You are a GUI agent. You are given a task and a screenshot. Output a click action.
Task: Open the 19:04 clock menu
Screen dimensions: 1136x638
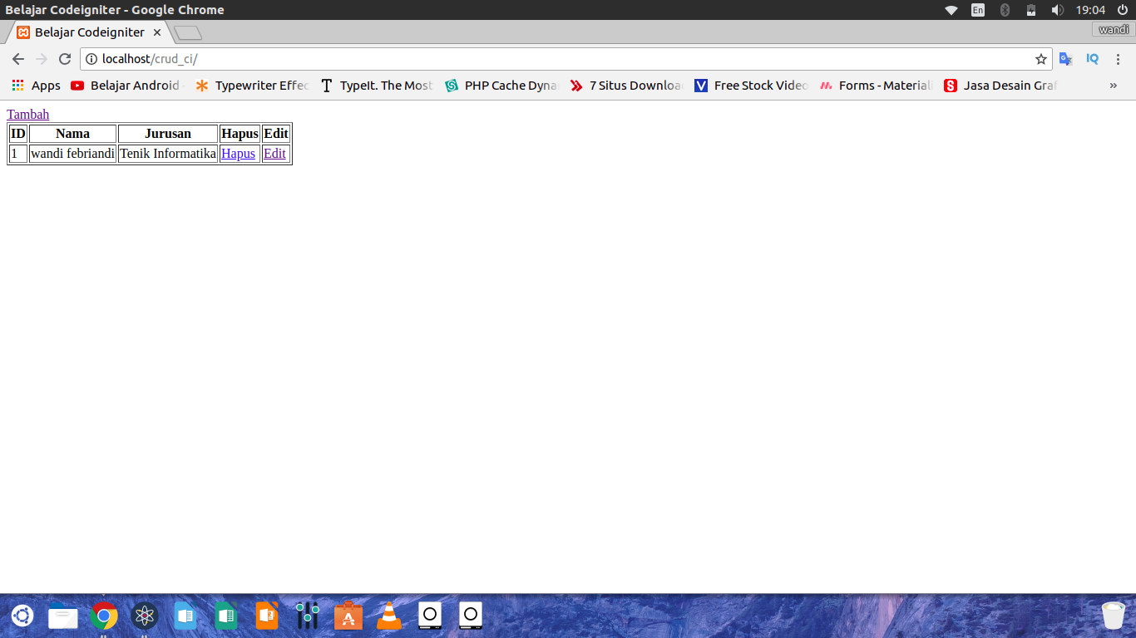[x=1090, y=10]
